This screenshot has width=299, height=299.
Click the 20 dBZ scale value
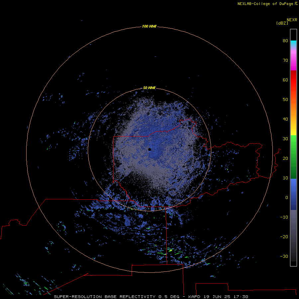pyautogui.click(x=285, y=158)
